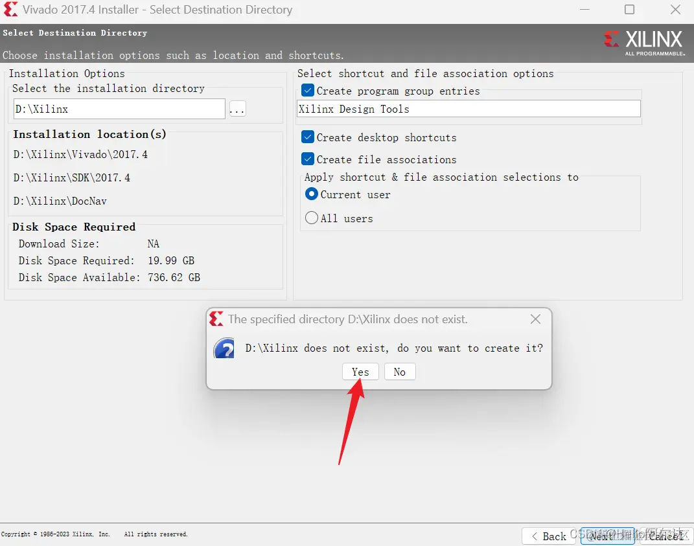Go to the previous step with Back
Viewport: 694px width, 546px height.
549,536
